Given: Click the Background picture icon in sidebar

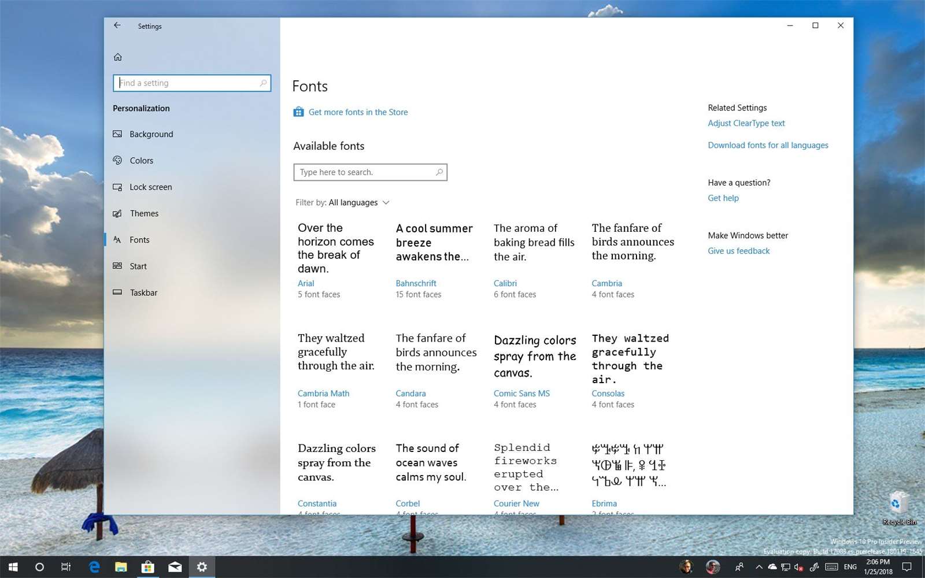Looking at the screenshot, I should [x=117, y=134].
